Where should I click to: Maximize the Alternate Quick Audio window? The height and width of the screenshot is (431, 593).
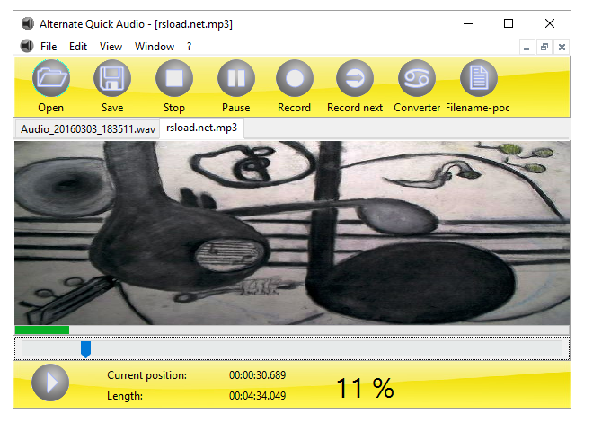(x=509, y=24)
